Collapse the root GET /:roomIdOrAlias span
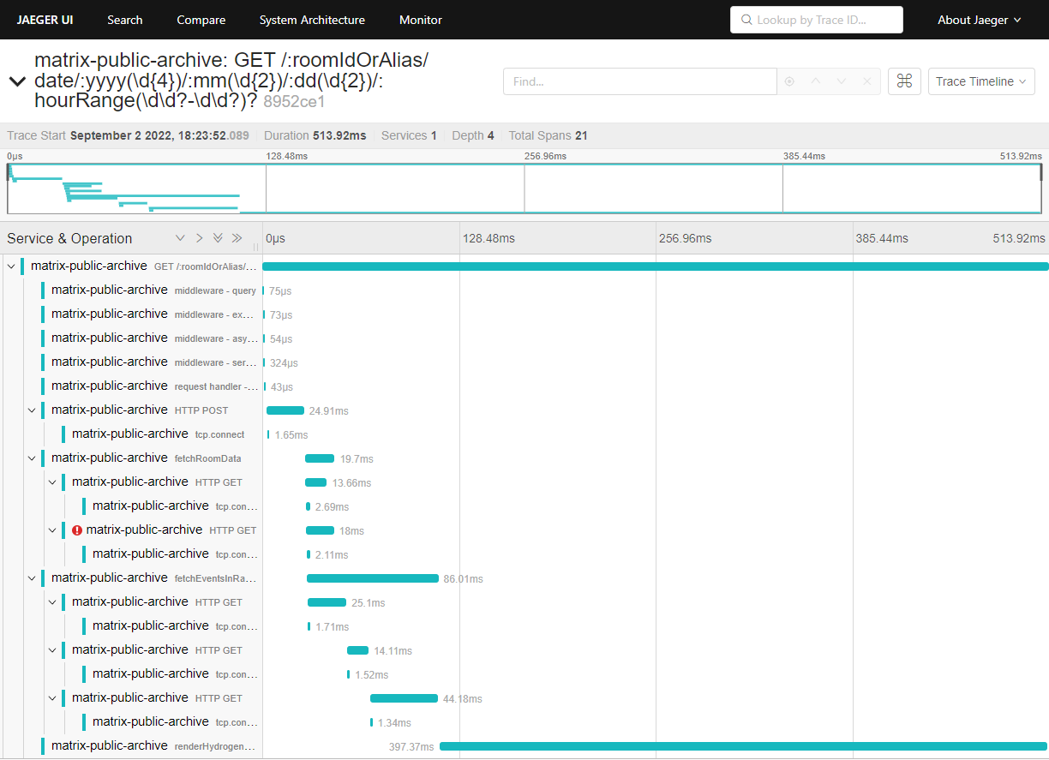This screenshot has width=1049, height=760. [x=11, y=266]
